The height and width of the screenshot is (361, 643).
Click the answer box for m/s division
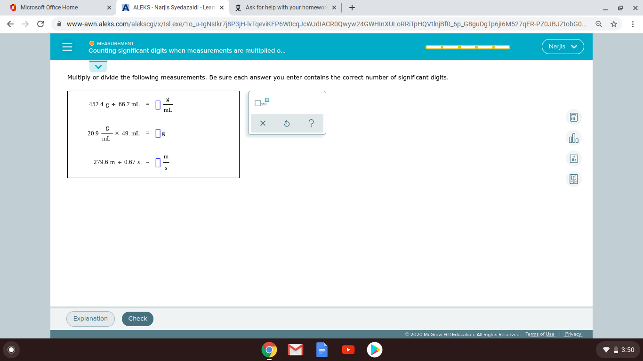(x=158, y=163)
